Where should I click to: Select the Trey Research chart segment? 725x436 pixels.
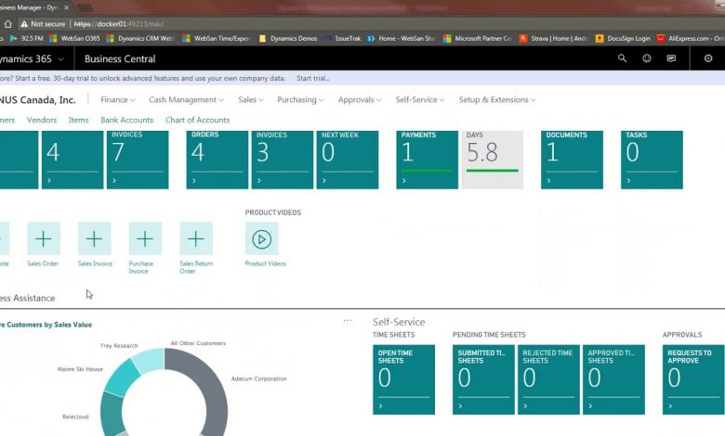149,360
